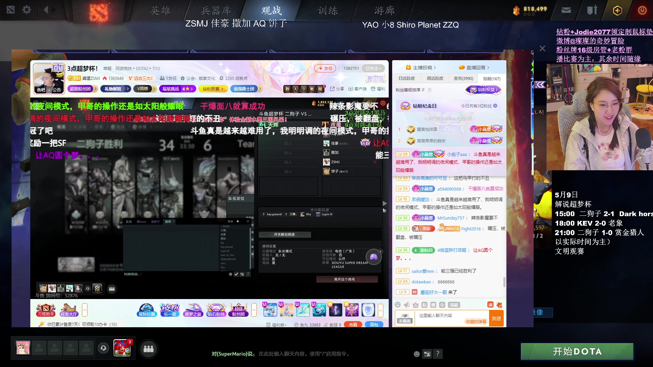Screen dimensions: 653x367
Task: Switch to the 训练 tab
Action: click(328, 11)
